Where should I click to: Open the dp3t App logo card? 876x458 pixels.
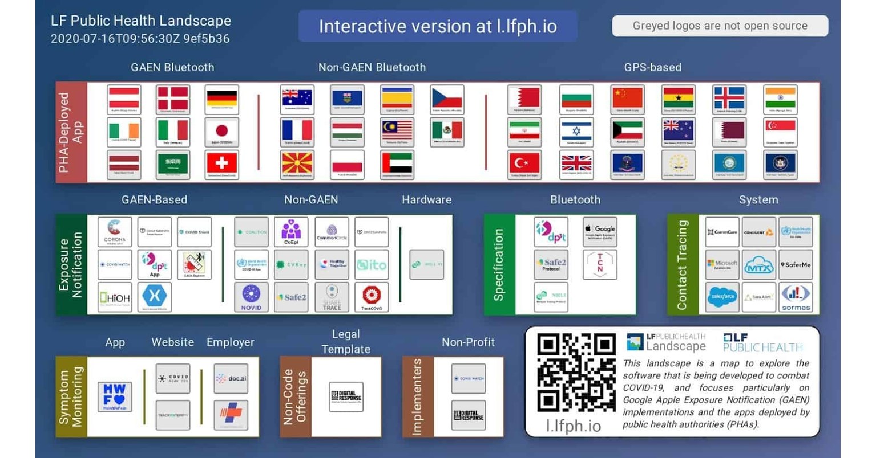click(x=154, y=264)
